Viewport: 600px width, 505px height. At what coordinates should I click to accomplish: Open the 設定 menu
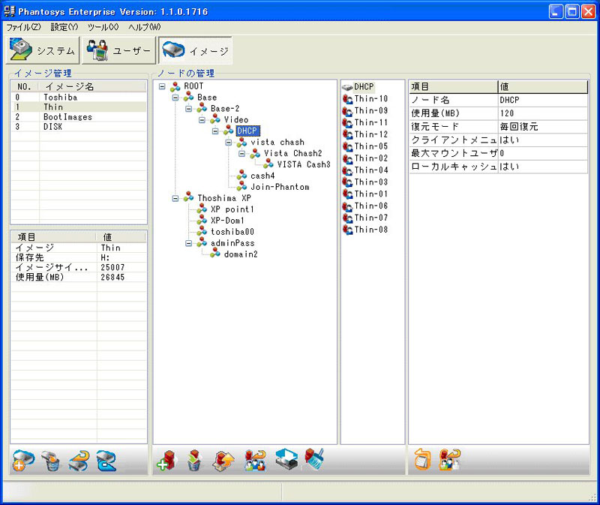[x=64, y=27]
